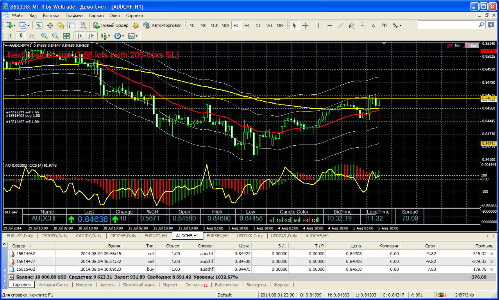Image resolution: width=499 pixels, height=300 pixels.
Task: Switch the timeframe to H4
Action: pyautogui.click(x=247, y=25)
